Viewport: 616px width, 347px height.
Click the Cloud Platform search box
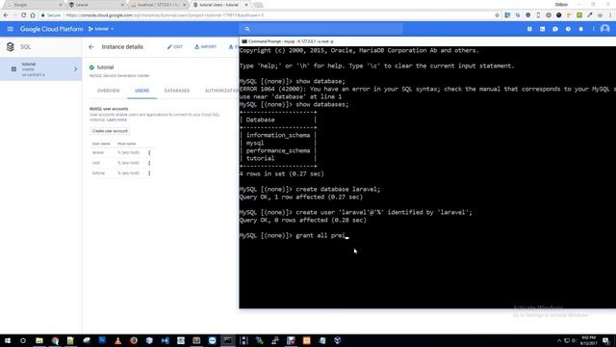tap(321, 29)
